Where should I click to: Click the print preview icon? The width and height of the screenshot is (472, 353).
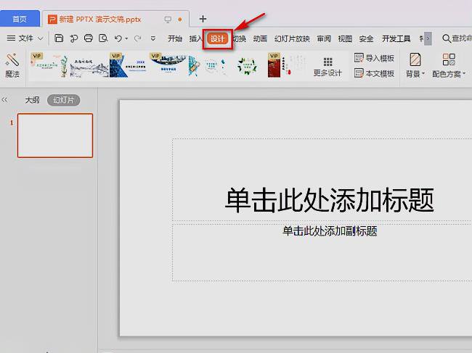(x=103, y=38)
